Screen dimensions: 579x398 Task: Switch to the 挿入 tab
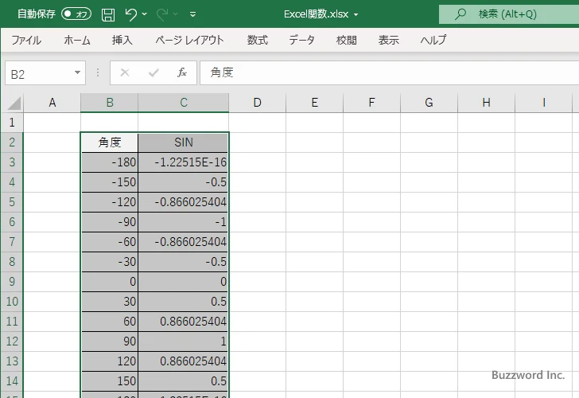[122, 40]
